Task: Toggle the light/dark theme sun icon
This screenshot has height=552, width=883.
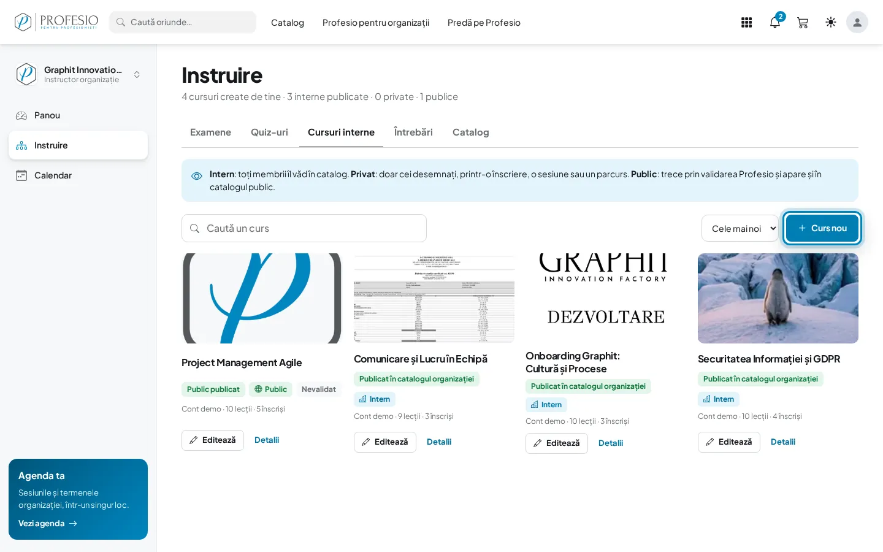Action: 831,22
